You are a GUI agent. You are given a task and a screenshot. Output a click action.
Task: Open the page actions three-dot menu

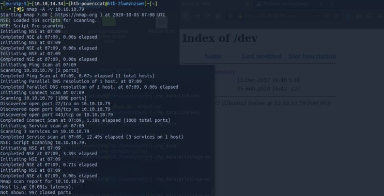[318, 15]
